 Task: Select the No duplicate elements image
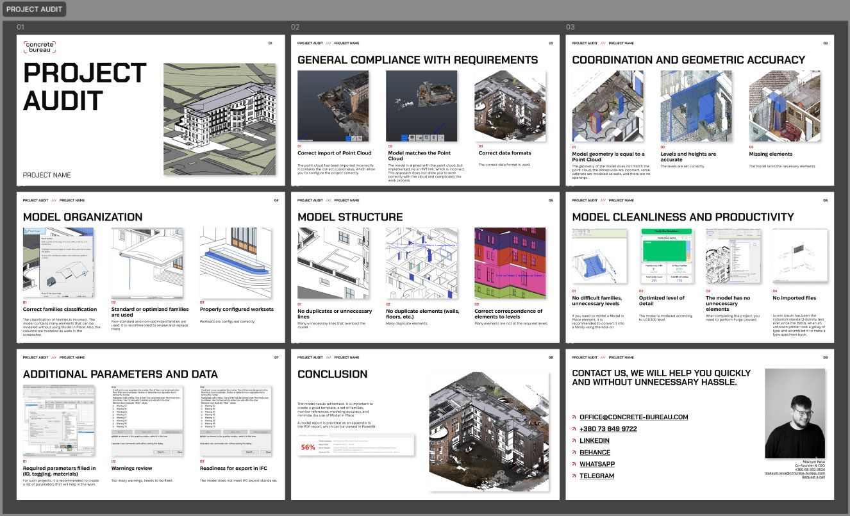(x=421, y=263)
